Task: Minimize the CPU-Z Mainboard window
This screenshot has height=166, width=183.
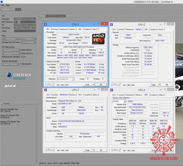Action: [x=94, y=89]
